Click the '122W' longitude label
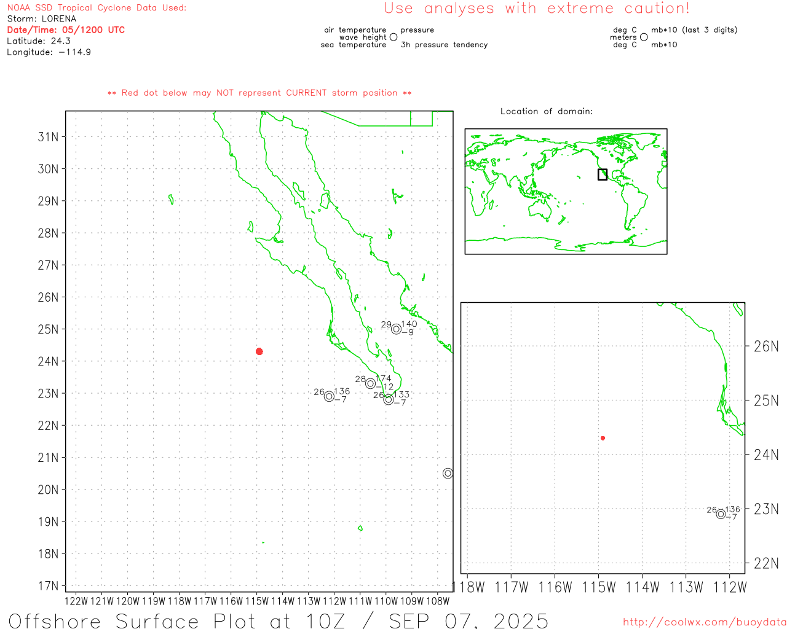The width and height of the screenshot is (787, 629). tap(76, 601)
